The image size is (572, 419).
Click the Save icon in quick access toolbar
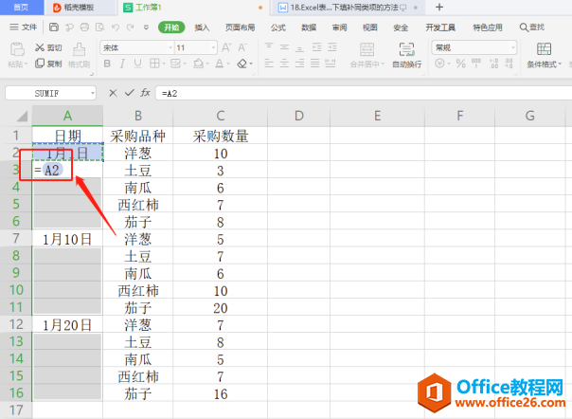(54, 27)
